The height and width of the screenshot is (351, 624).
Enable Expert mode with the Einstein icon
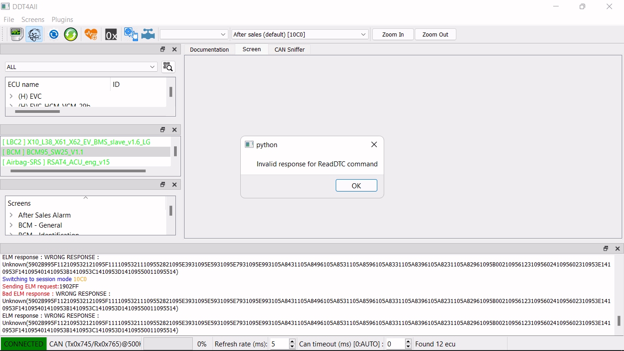click(x=35, y=34)
